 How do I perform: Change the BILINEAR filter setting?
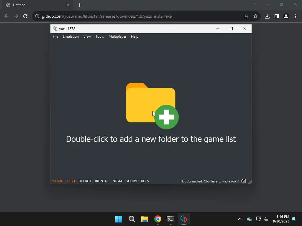pyautogui.click(x=102, y=181)
